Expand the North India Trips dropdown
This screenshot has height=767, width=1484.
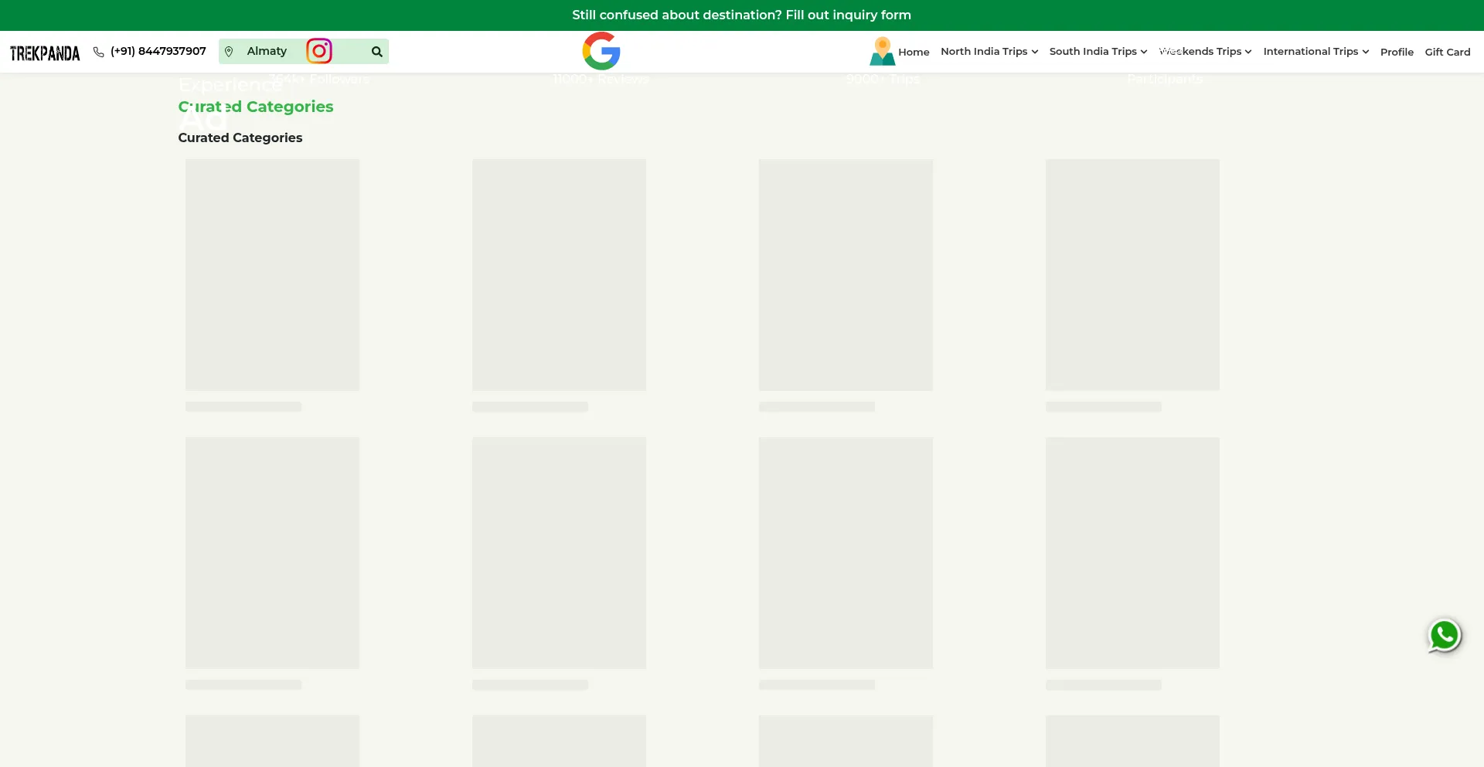pos(989,52)
